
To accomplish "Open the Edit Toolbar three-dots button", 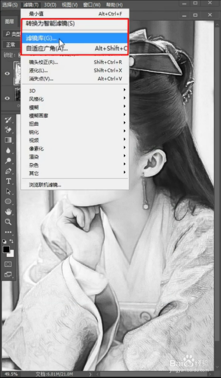I will [8, 232].
